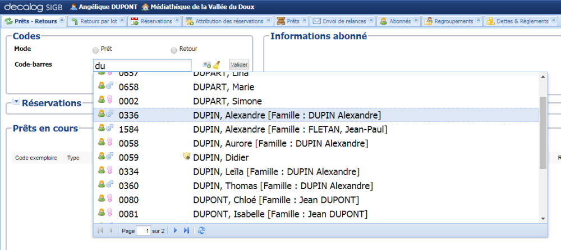561x250 pixels.
Task: Go to previous page of results
Action: pyautogui.click(x=111, y=231)
